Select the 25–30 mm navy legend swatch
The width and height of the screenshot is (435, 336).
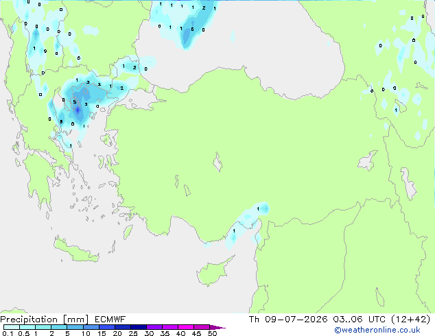click(138, 327)
